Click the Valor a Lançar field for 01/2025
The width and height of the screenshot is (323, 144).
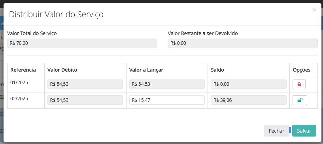click(167, 84)
